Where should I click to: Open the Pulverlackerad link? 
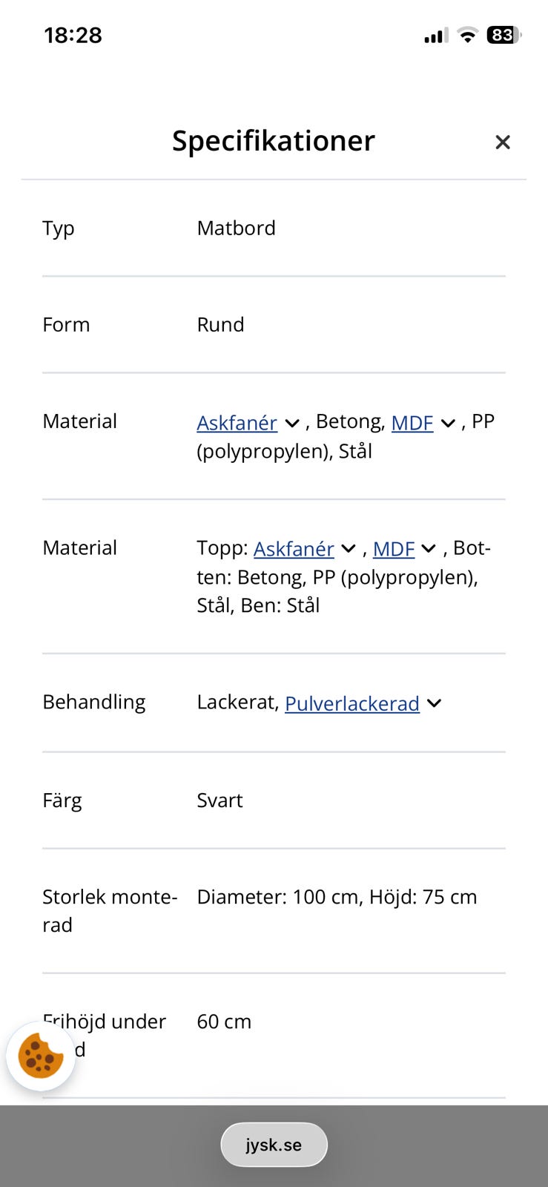[x=351, y=703]
